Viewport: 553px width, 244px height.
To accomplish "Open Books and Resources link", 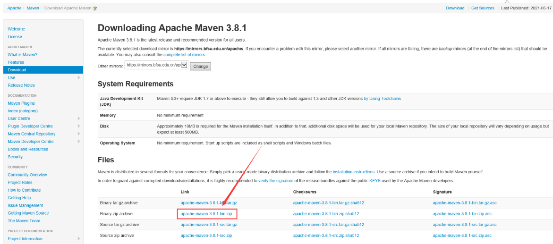I will 28,149.
